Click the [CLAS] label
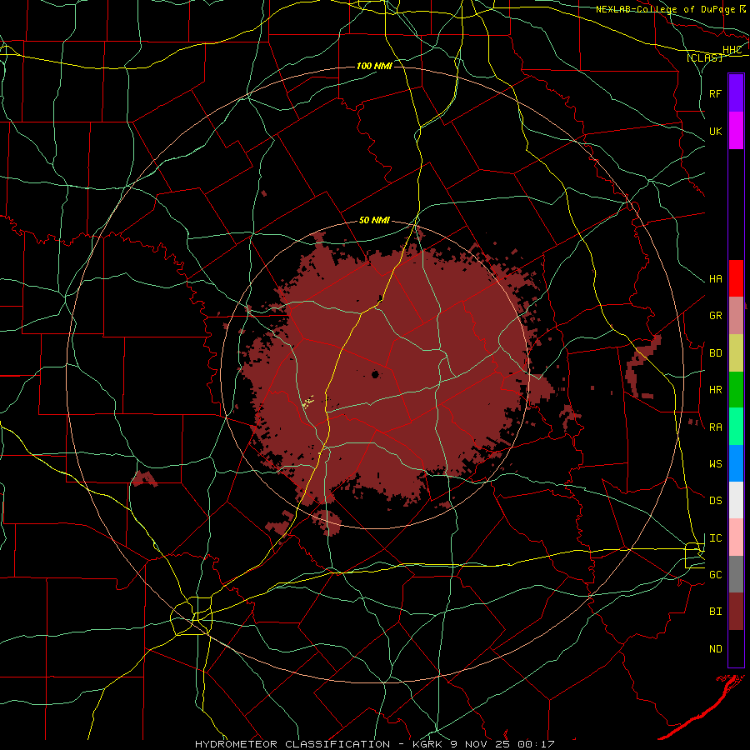 [704, 57]
